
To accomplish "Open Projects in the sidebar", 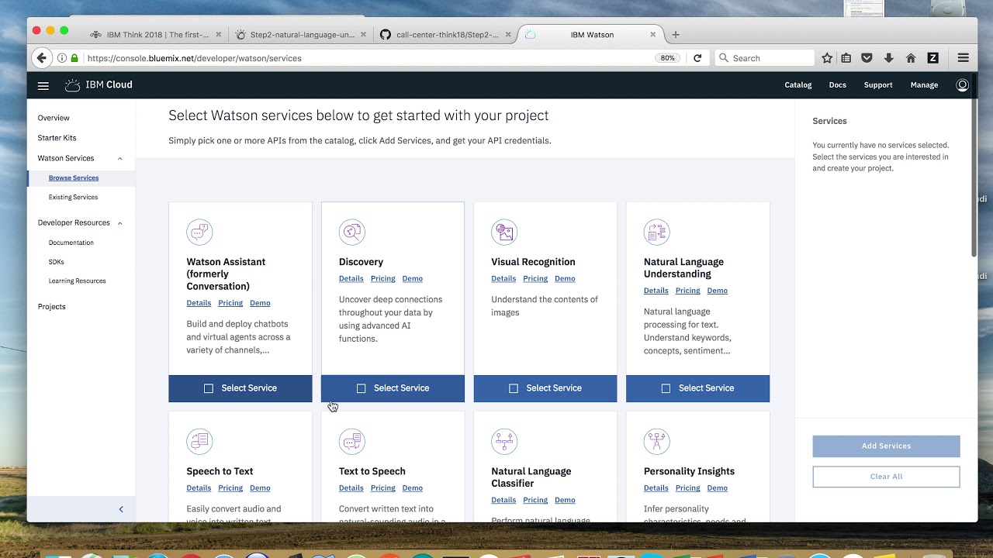I will click(x=51, y=307).
